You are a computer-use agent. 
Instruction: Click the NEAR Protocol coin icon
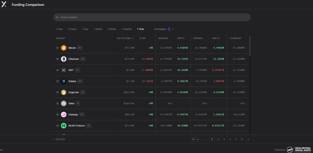64,126
